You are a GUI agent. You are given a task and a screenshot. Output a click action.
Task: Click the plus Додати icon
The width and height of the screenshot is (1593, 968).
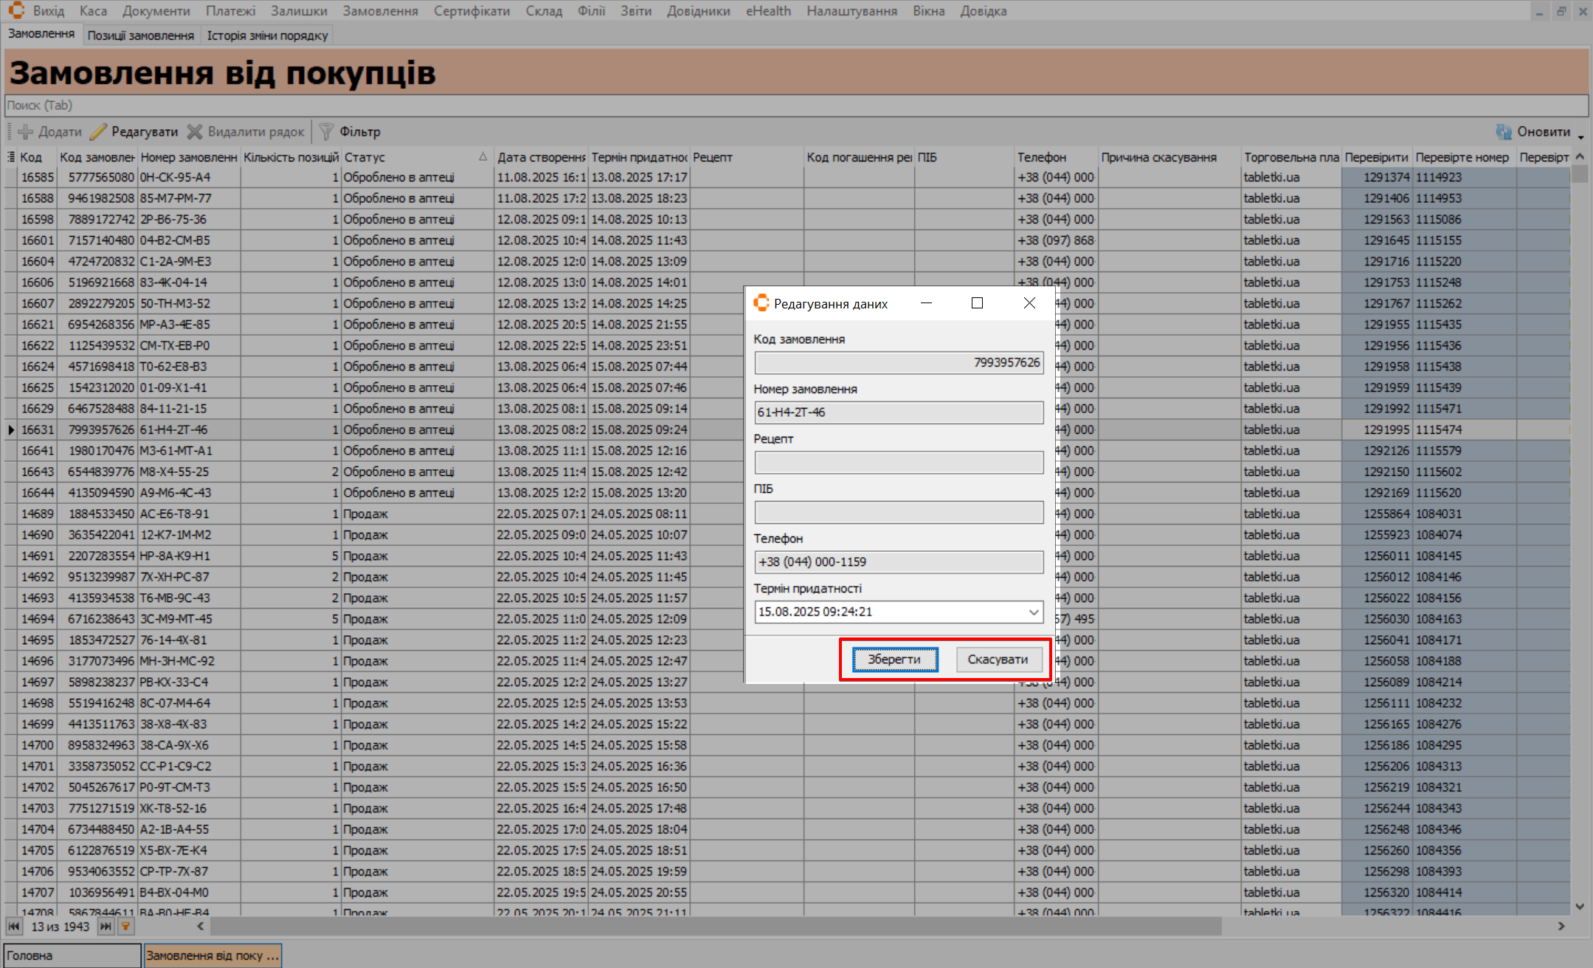click(25, 132)
